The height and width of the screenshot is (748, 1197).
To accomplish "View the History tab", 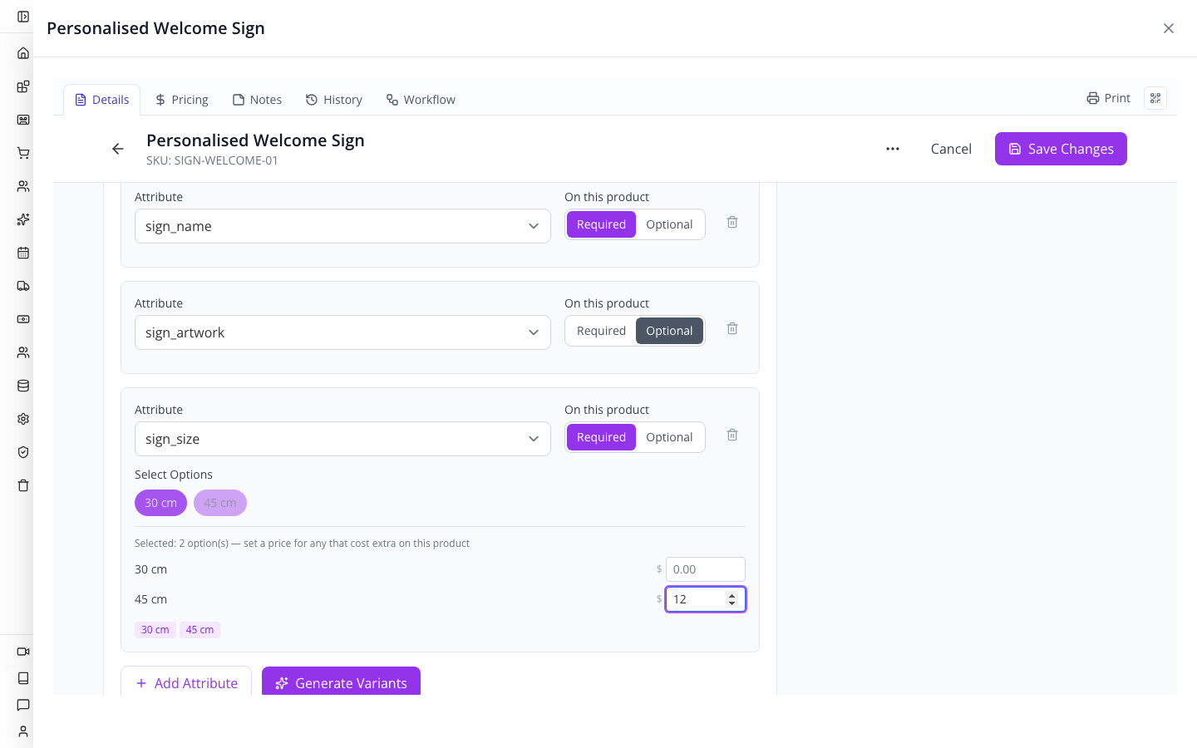I will tap(334, 100).
